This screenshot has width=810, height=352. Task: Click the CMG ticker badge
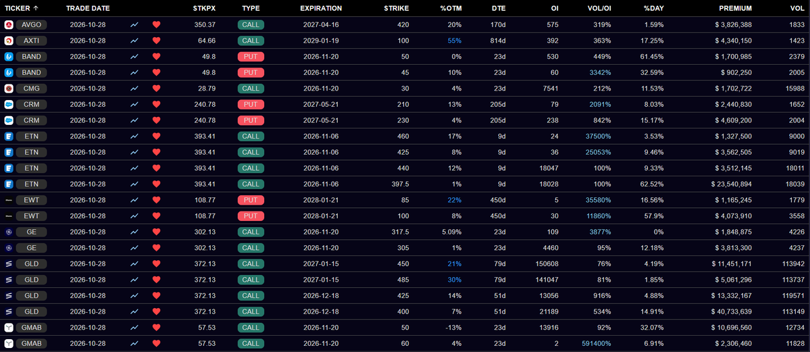click(x=32, y=89)
